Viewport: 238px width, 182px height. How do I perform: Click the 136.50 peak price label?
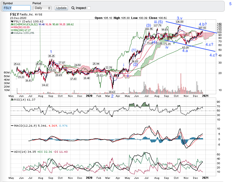coord(180,22)
